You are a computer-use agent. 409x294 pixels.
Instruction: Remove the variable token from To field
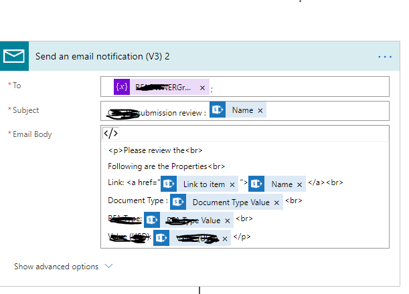click(202, 88)
